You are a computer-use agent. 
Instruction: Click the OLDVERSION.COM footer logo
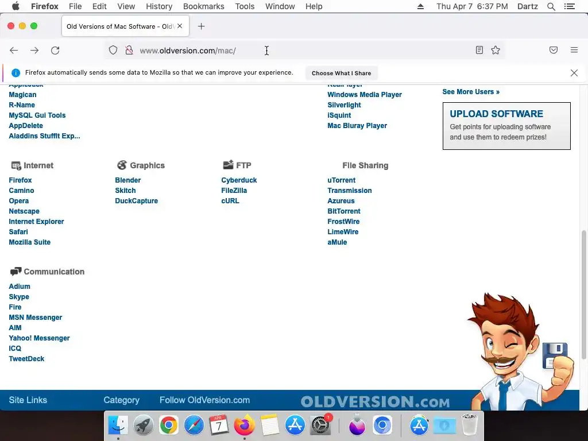[x=375, y=401]
